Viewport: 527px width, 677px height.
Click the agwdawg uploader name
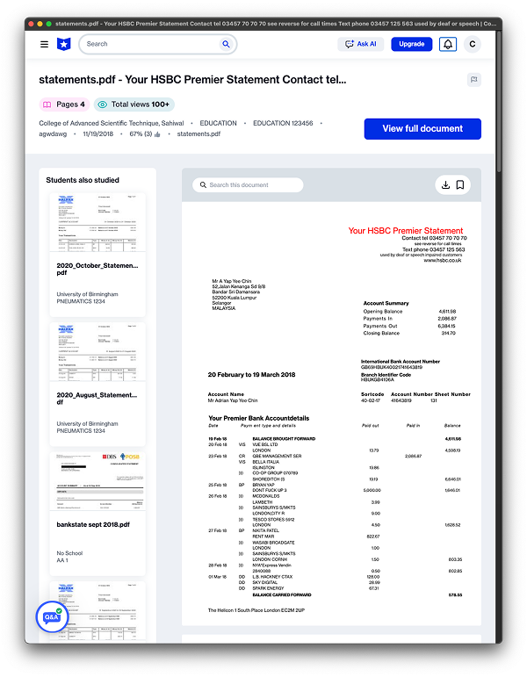point(53,133)
